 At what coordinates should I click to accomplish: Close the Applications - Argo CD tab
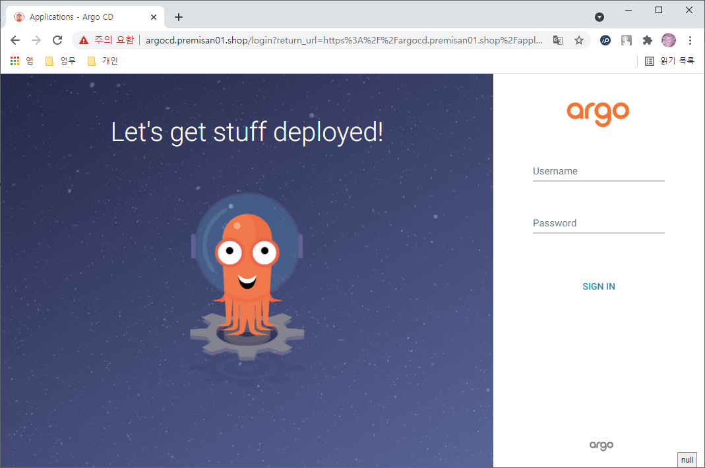[153, 17]
